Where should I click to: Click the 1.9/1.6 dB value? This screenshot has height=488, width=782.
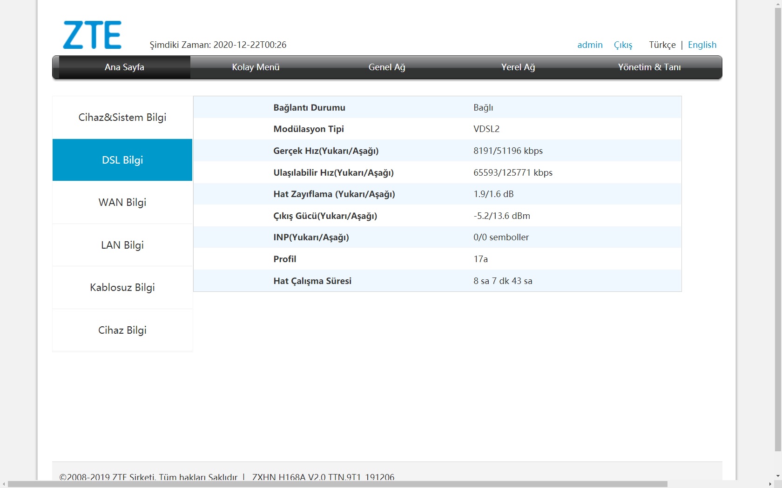[493, 194]
